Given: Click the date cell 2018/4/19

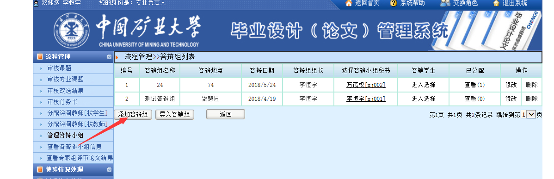Looking at the screenshot, I should (x=262, y=99).
